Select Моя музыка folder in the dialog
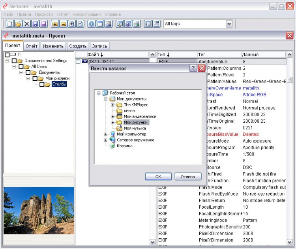This screenshot has width=296, height=249. (x=135, y=128)
